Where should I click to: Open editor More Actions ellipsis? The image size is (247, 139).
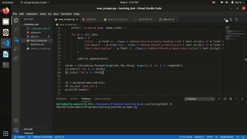(x=242, y=19)
